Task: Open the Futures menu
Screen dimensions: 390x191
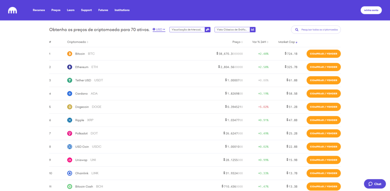Action: [103, 10]
